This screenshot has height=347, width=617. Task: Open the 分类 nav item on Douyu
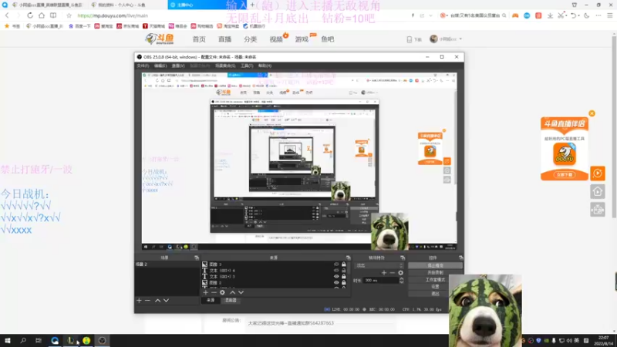250,39
